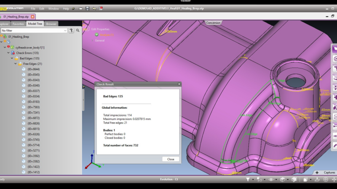Viewport: 337px width, 189px height.
Task: Click Close in the Check Result dialog
Action: (171, 159)
